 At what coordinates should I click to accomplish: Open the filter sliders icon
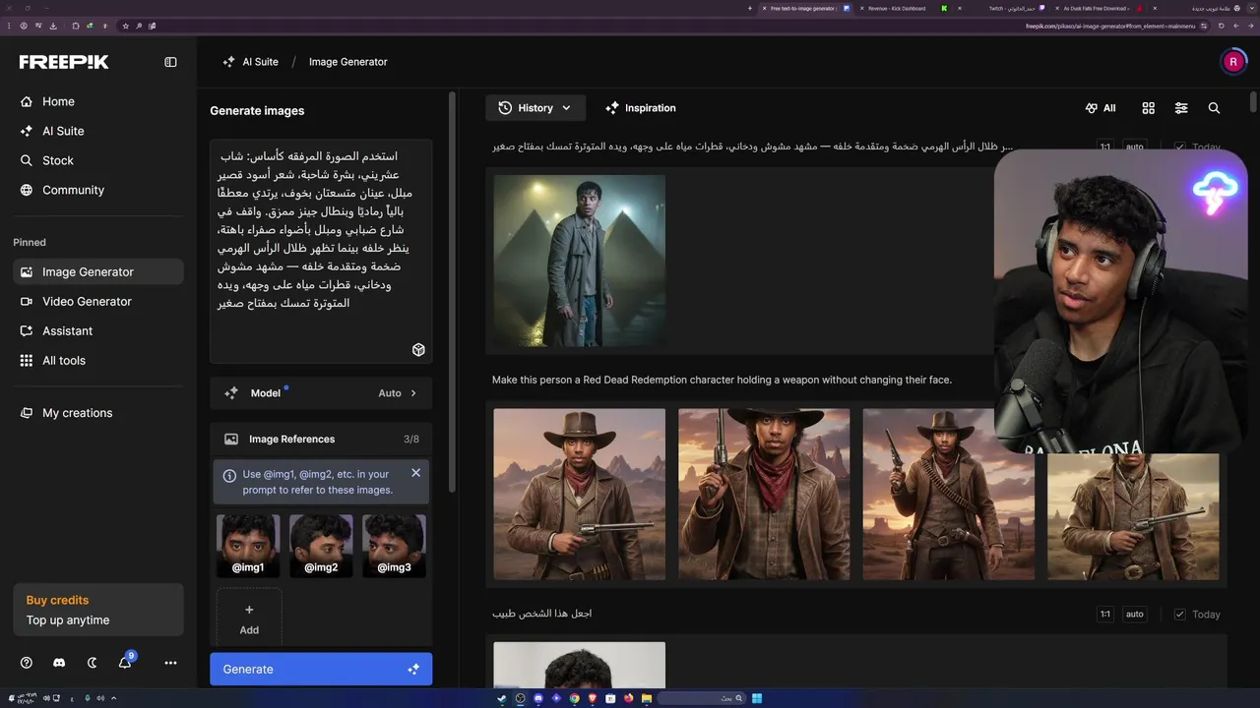1181,108
